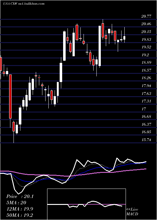This screenshot has width=157, height=220.
Task: Click the 17.94 price axis label
Action: click(146, 86)
